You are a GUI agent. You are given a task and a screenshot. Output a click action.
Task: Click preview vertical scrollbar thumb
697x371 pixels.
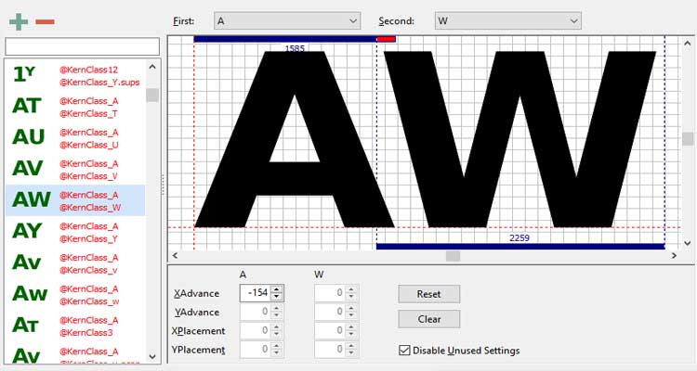tap(688, 139)
